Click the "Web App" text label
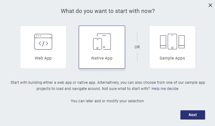Image resolution: width=215 pixels, height=126 pixels. [43, 58]
